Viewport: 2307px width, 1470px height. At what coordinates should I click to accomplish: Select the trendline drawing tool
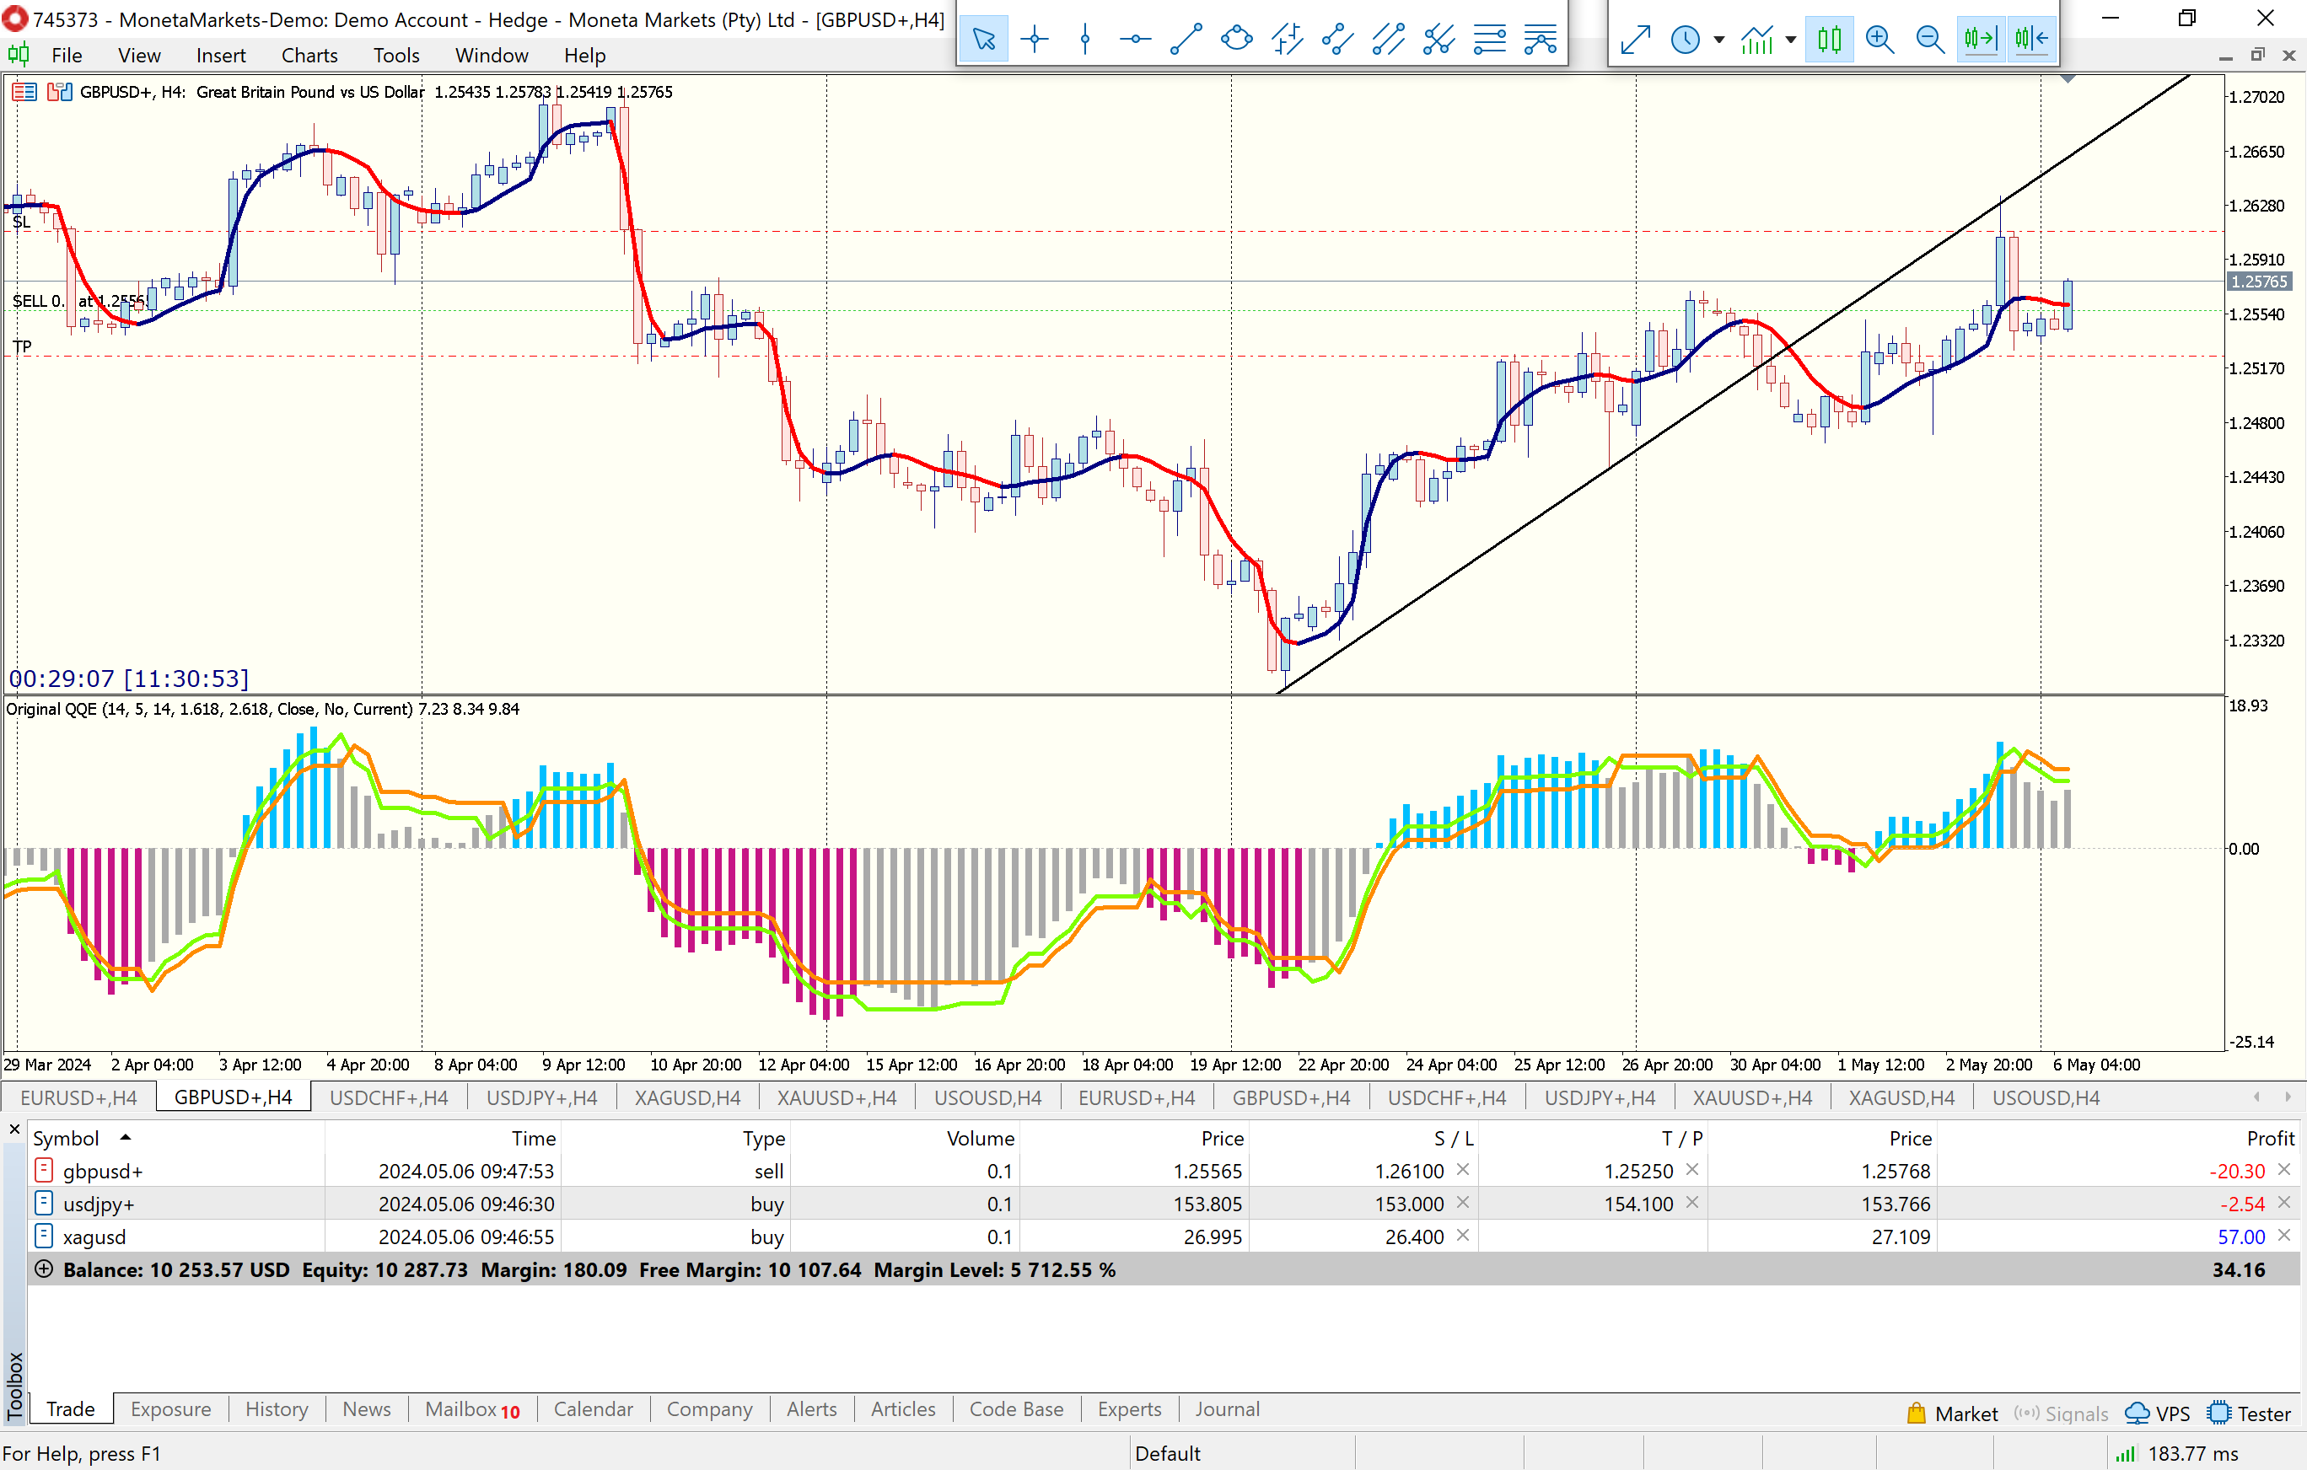1186,40
